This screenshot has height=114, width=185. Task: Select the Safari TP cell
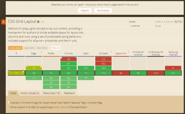[x=86, y=78]
